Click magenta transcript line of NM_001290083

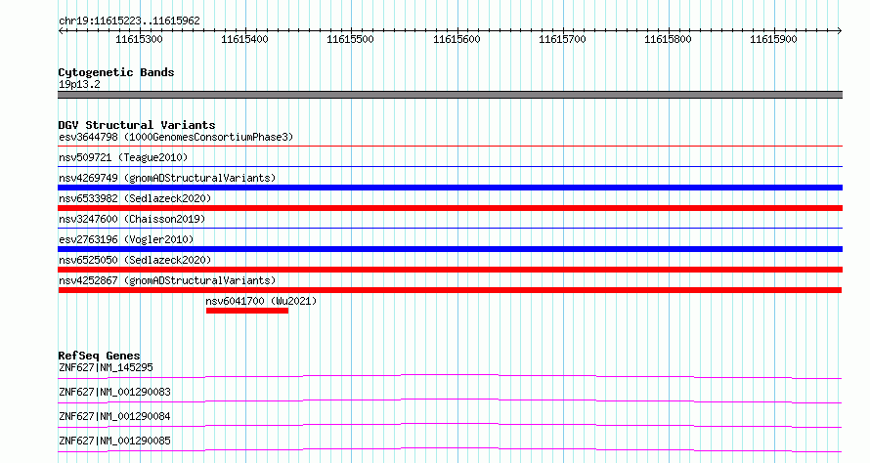pyautogui.click(x=450, y=400)
